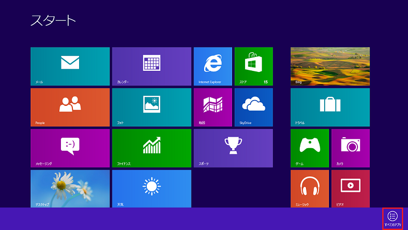Open the Photos tile
Image resolution: width=408 pixels, height=230 pixels.
[x=151, y=107]
